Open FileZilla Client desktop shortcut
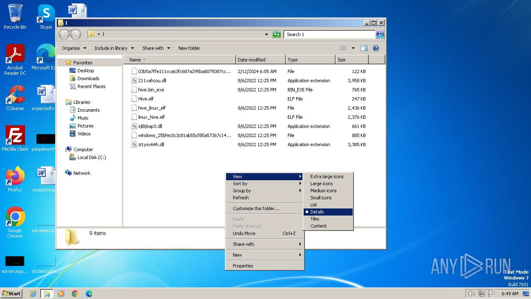This screenshot has width=531, height=299. tap(15, 139)
